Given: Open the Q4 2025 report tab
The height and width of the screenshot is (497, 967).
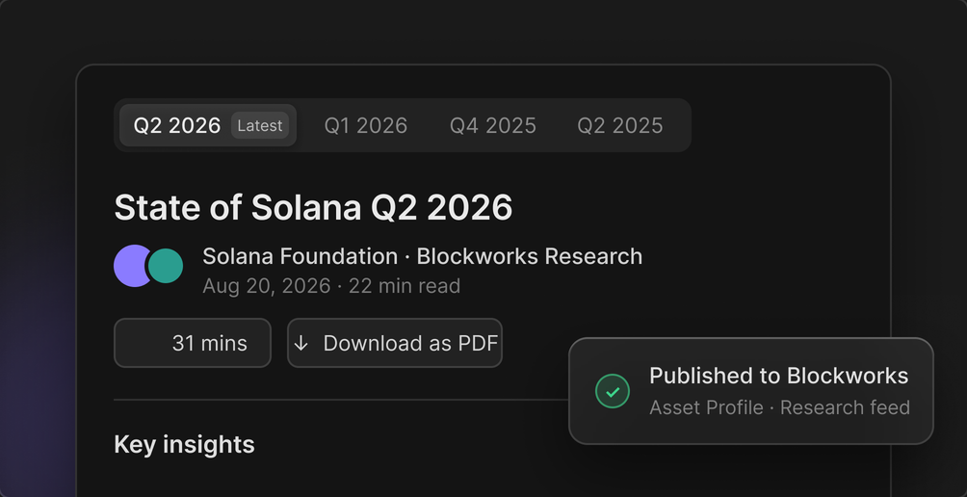Looking at the screenshot, I should pyautogui.click(x=493, y=125).
